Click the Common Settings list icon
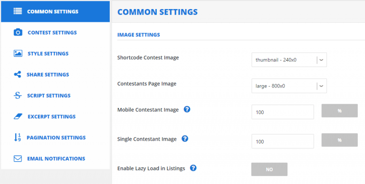 click(18, 11)
